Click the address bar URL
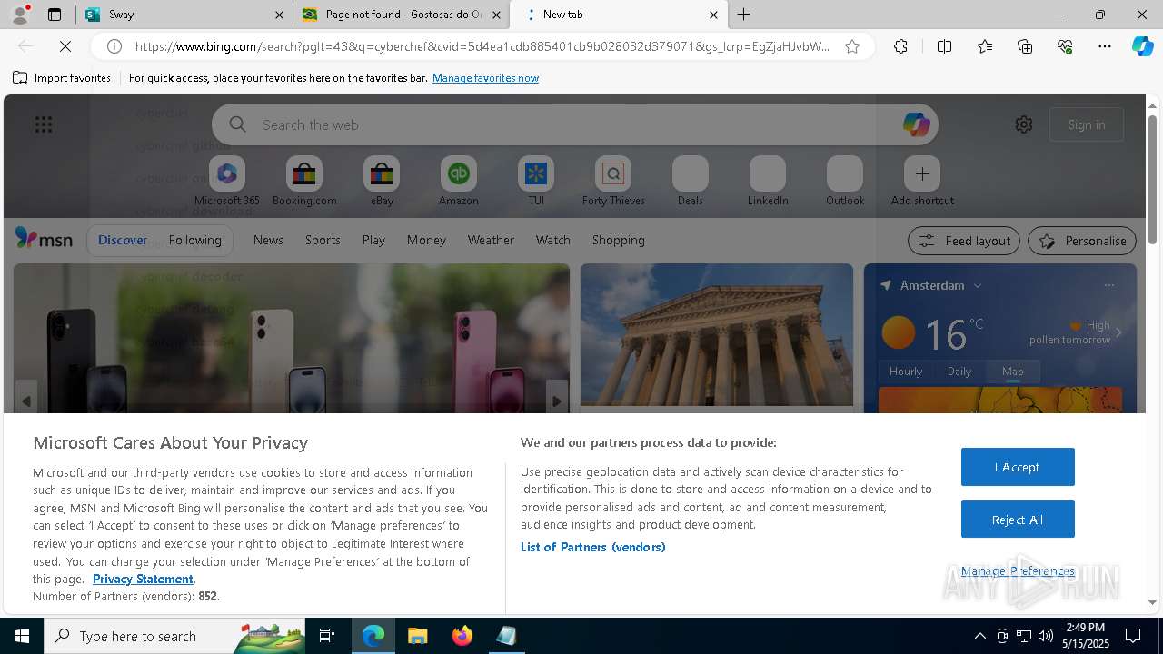Image resolution: width=1163 pixels, height=654 pixels. (482, 46)
